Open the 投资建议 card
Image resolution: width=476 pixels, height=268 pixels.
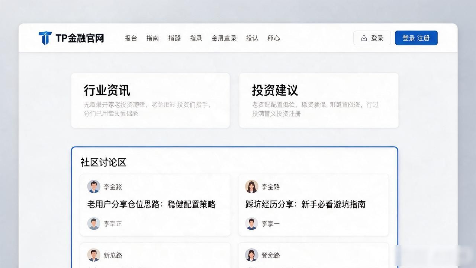tap(319, 100)
